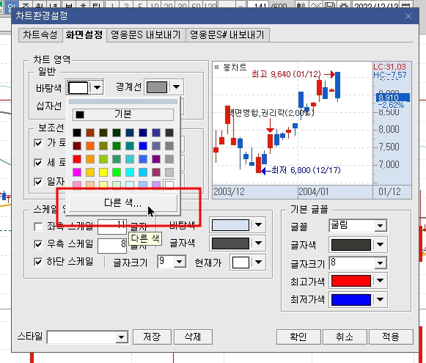The height and width of the screenshot is (363, 426).
Task: Expand the 기본 글꼴 글자크기 8 dropdown
Action: click(x=380, y=263)
